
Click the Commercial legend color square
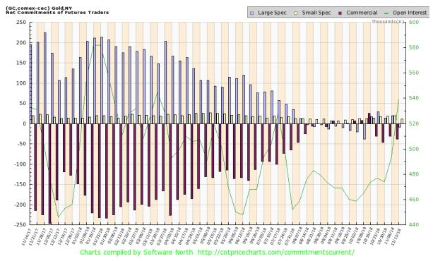pos(340,13)
